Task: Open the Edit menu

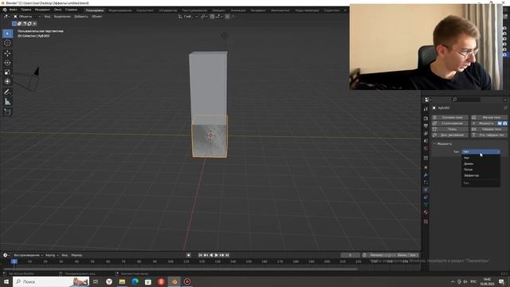Action: 26,10
